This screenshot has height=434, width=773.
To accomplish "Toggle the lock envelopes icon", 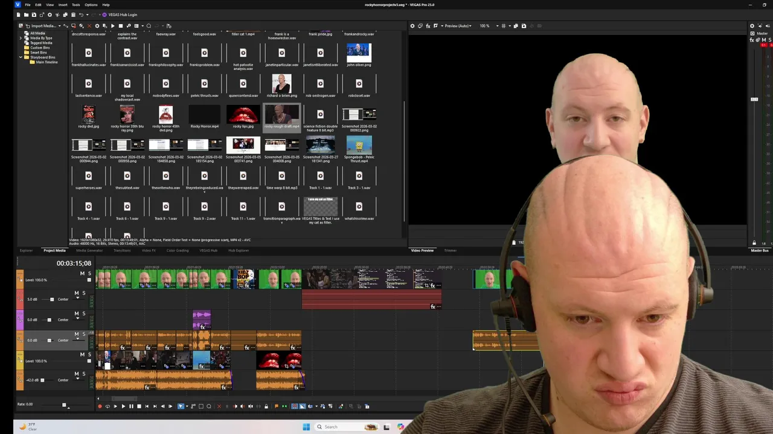I will point(266,406).
